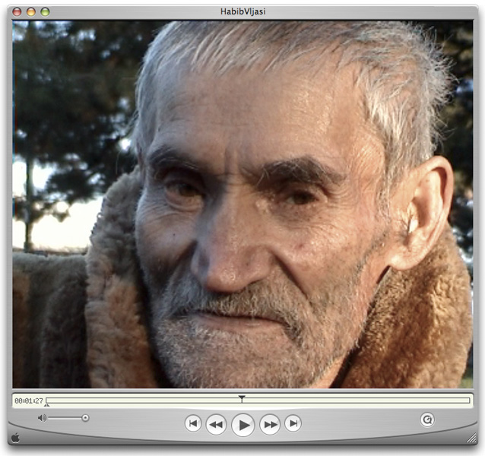This screenshot has height=456, width=485.
Task: Click the selection start marker under the timeline
Action: tap(46, 404)
